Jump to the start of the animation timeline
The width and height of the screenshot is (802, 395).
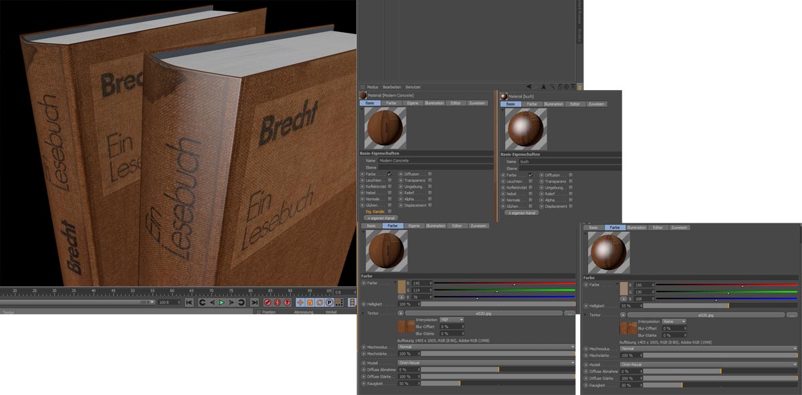point(189,303)
